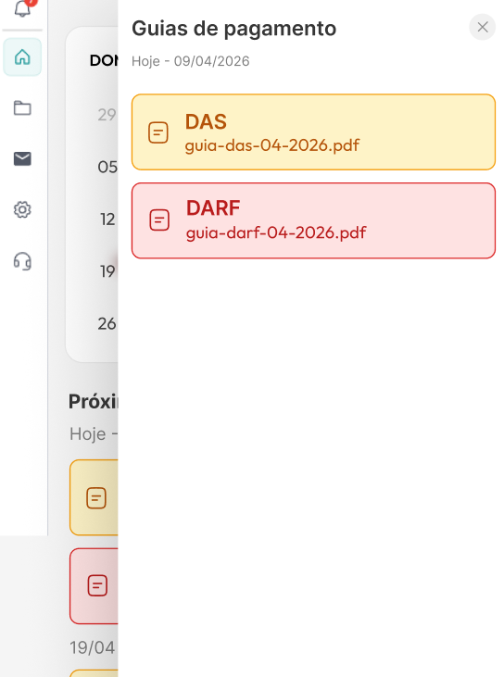Open the notifications bell icon

[22, 7]
